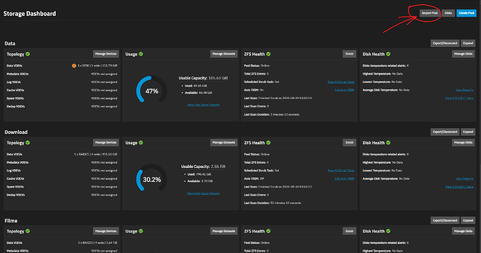Open View Disk Space Reports for Data
481x253 pixels.
(204, 105)
